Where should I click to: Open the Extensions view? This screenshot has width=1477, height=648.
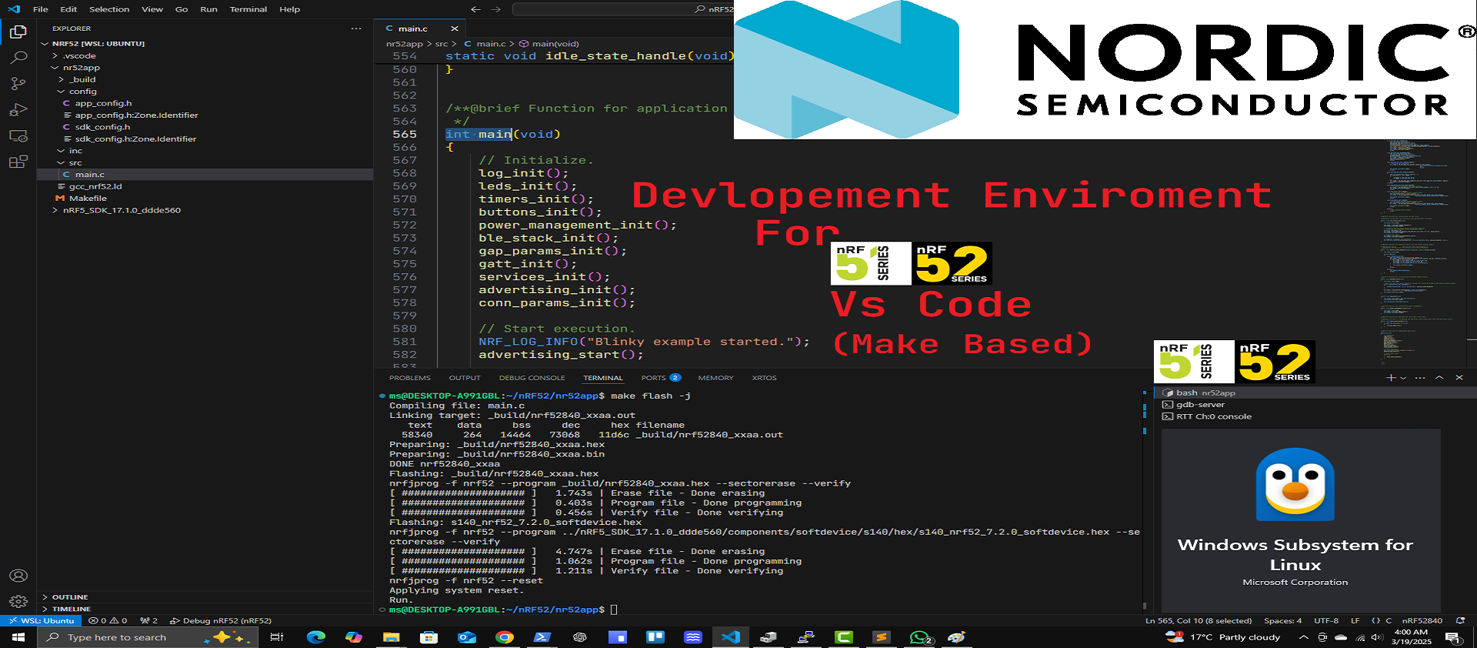tap(18, 162)
